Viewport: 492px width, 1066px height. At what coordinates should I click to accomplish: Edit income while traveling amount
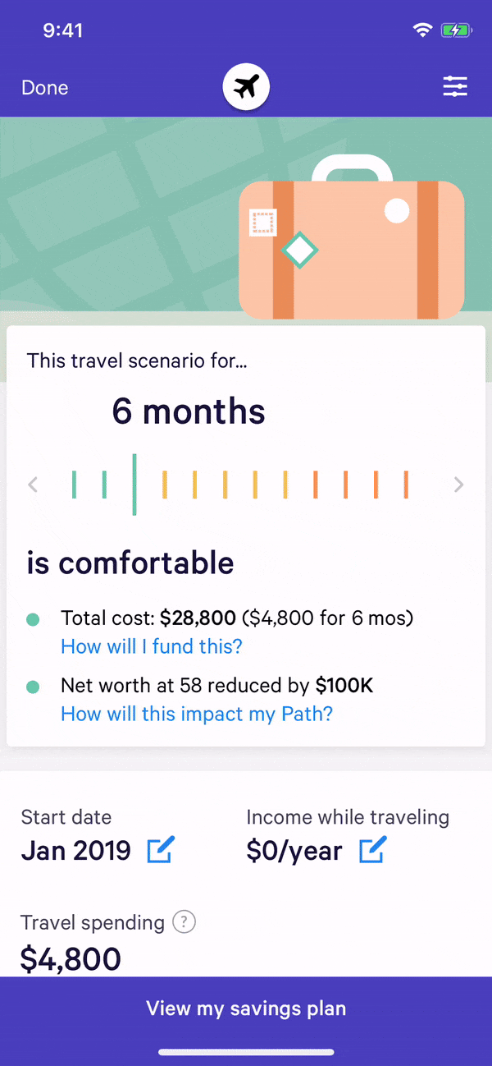pos(372,850)
